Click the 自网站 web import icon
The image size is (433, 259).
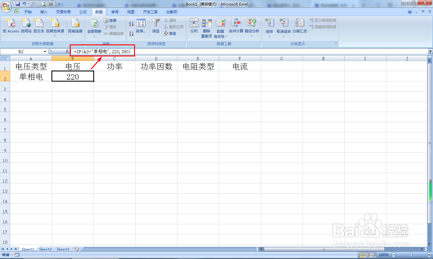[26, 26]
